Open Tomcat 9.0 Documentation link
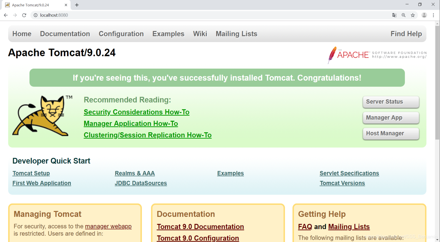Image resolution: width=440 pixels, height=242 pixels. click(200, 227)
